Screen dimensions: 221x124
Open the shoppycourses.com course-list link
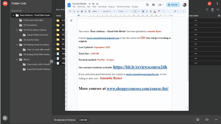(x=138, y=88)
